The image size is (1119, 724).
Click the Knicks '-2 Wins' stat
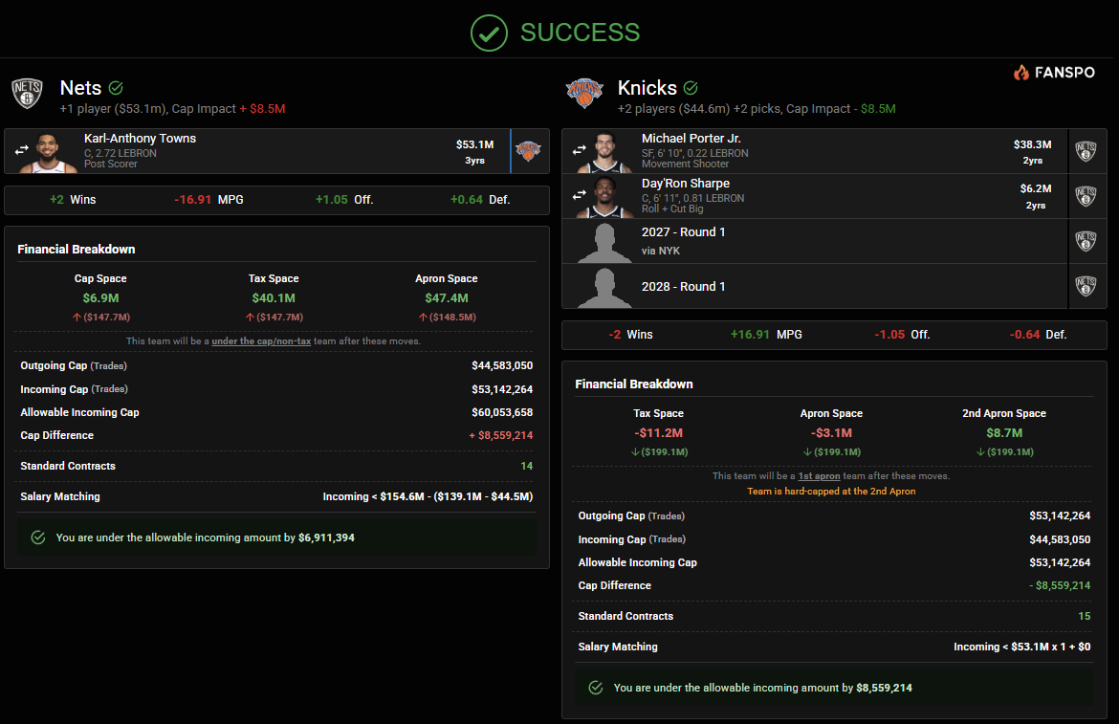tap(630, 335)
